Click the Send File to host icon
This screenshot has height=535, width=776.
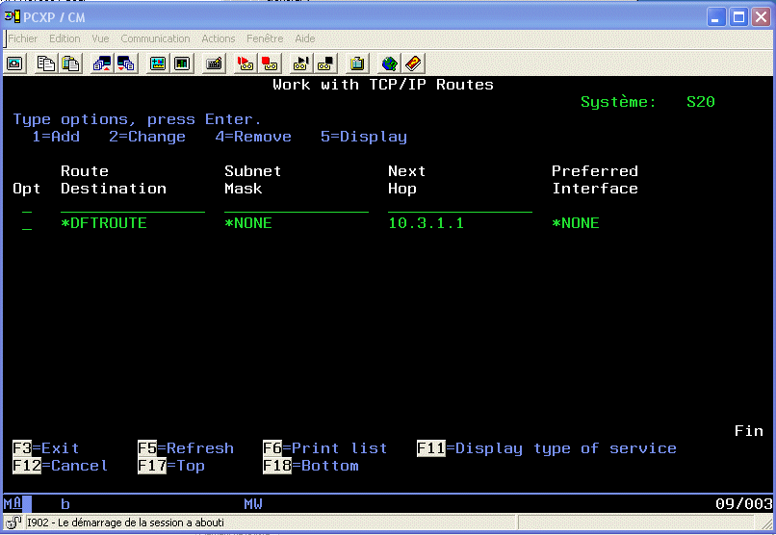102,64
